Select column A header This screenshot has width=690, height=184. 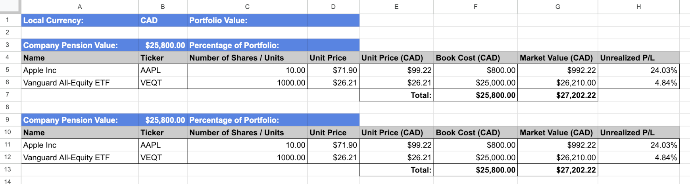(x=80, y=7)
